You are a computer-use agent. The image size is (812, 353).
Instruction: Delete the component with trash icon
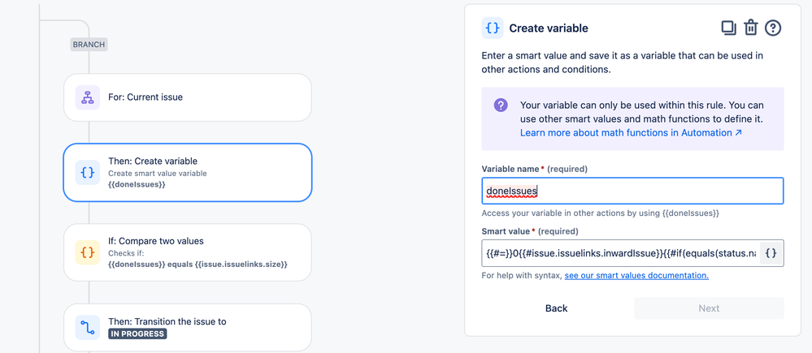click(751, 28)
